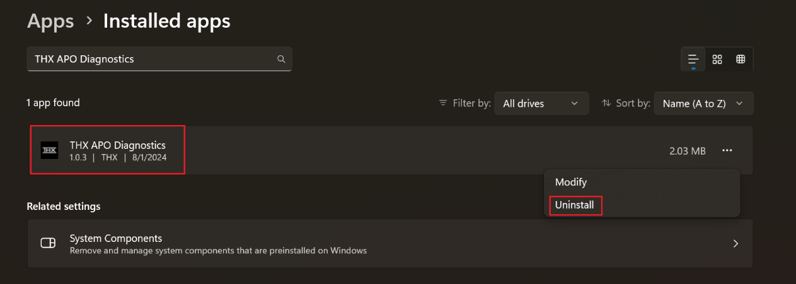This screenshot has width=796, height=284.
Task: Click the System Components icon
Action: [x=48, y=243]
